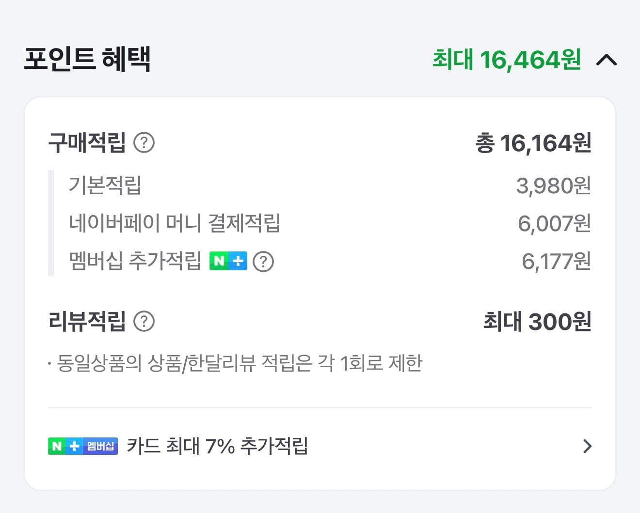Expand the 구매적립 breakdown section
The width and height of the screenshot is (640, 513).
(87, 142)
